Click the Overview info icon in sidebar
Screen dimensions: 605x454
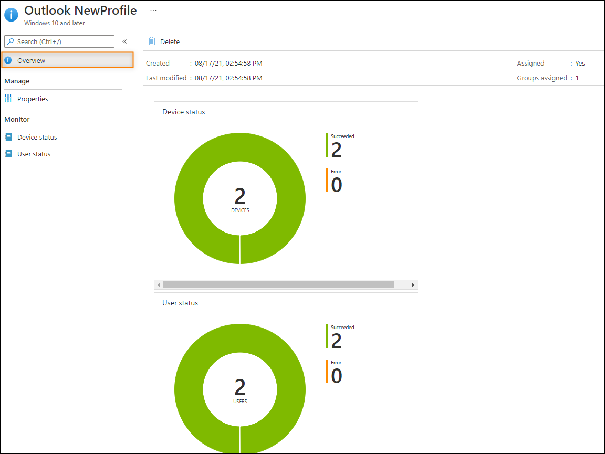(x=8, y=60)
